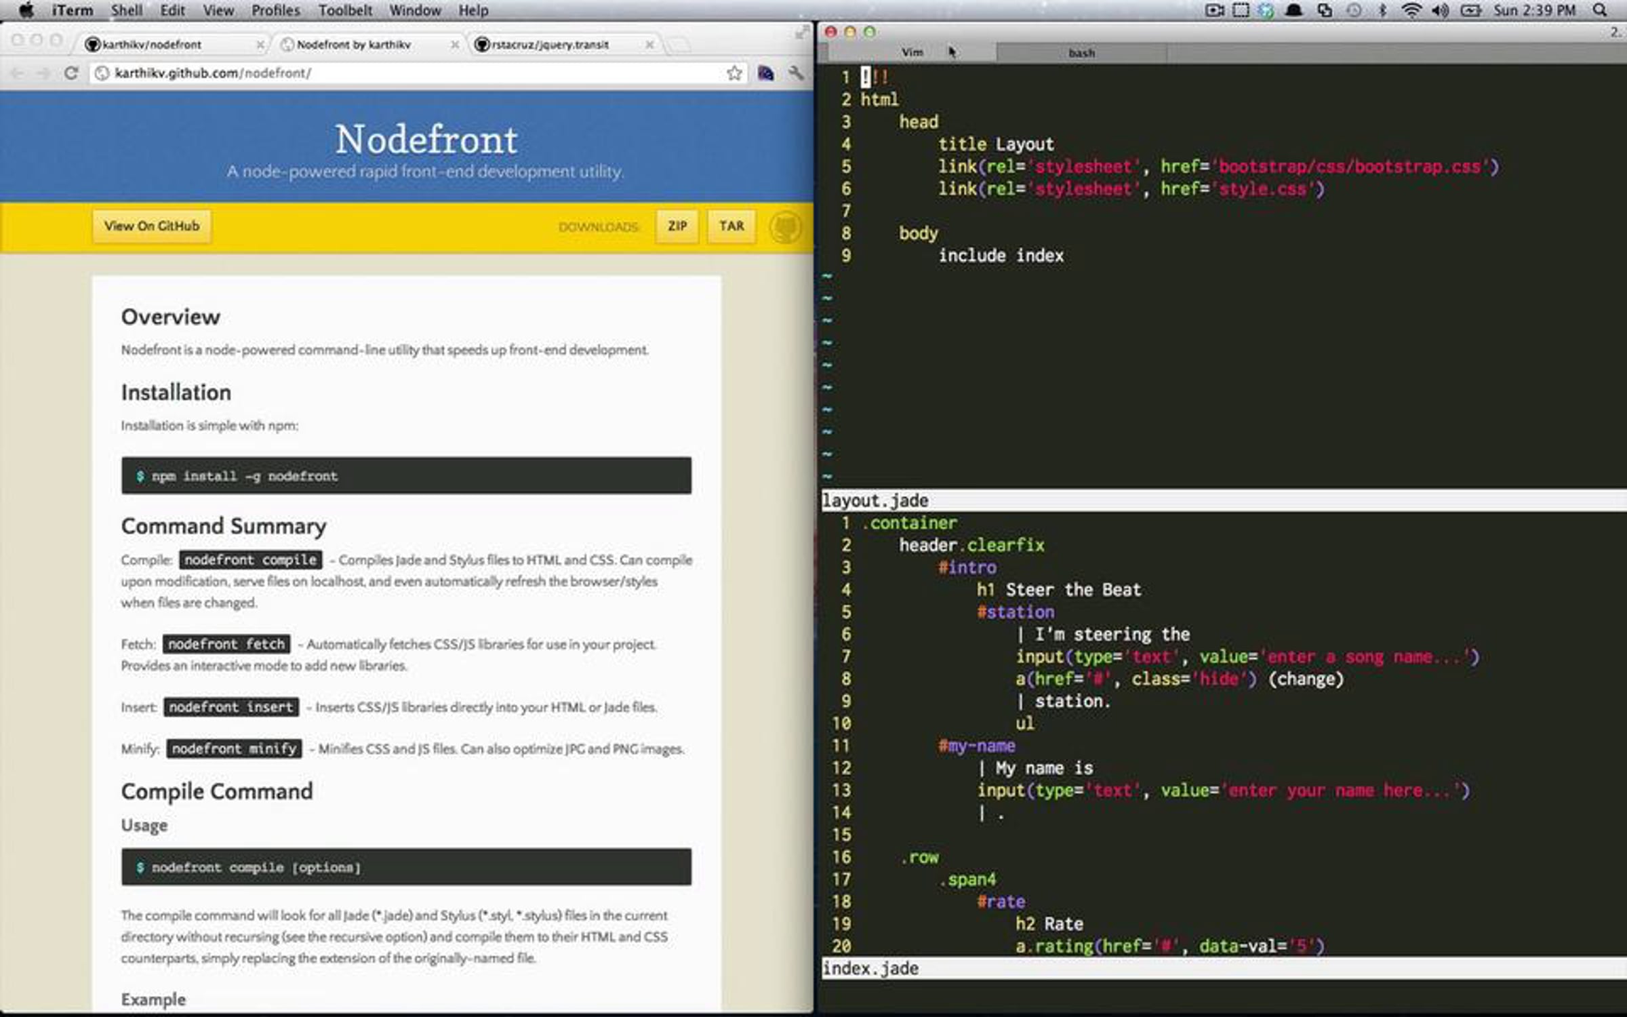This screenshot has width=1627, height=1017.
Task: Click the Wi-Fi status icon
Action: (1411, 10)
